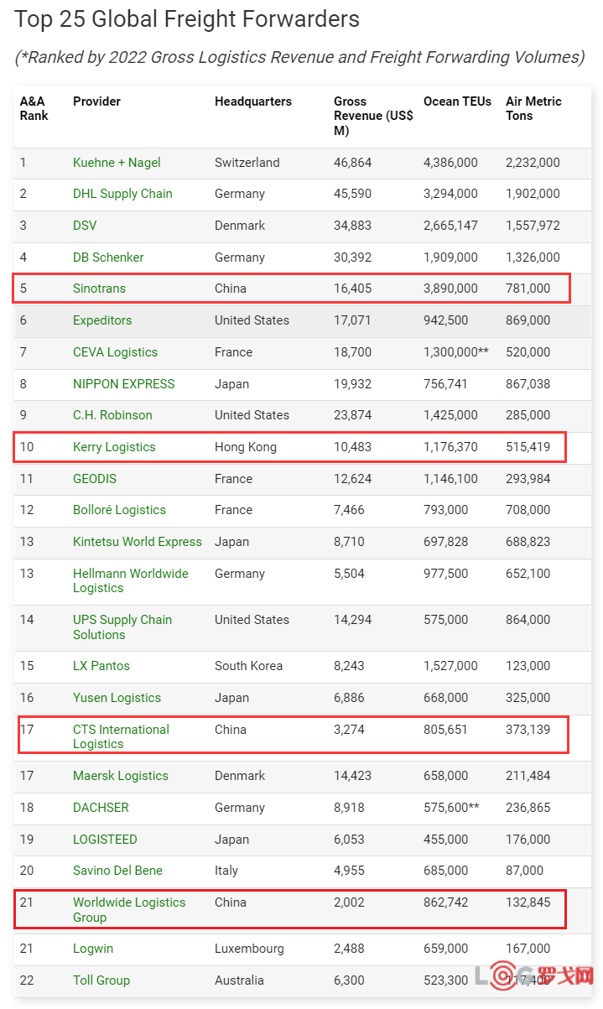
Task: Open the CTS International Logistics link
Action: [x=121, y=736]
